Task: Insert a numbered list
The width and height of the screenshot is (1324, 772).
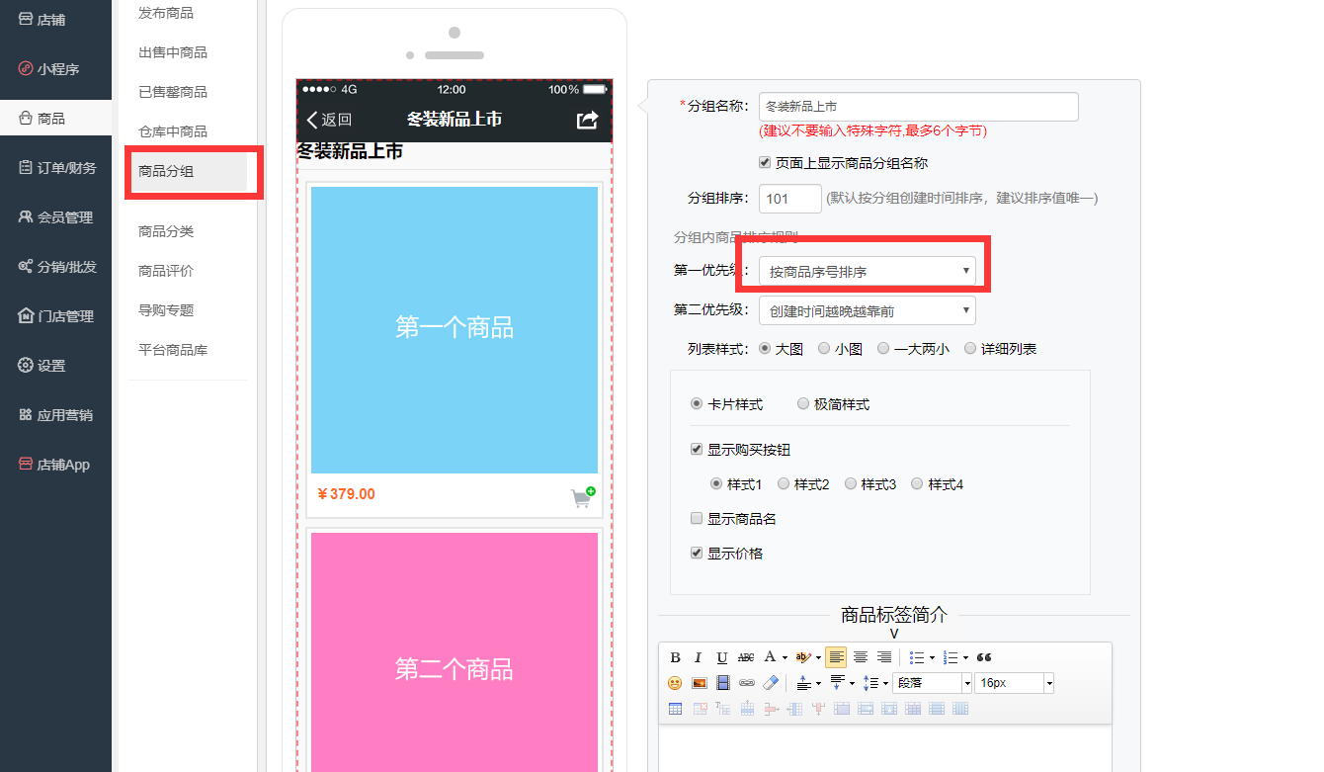Action: click(x=951, y=657)
